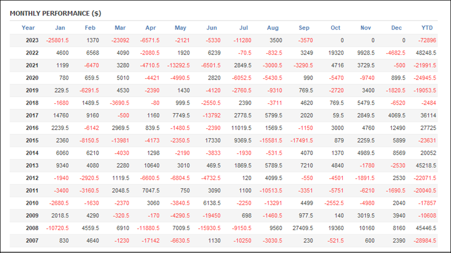Click the 11019.5 value for Jul 2016

point(242,128)
